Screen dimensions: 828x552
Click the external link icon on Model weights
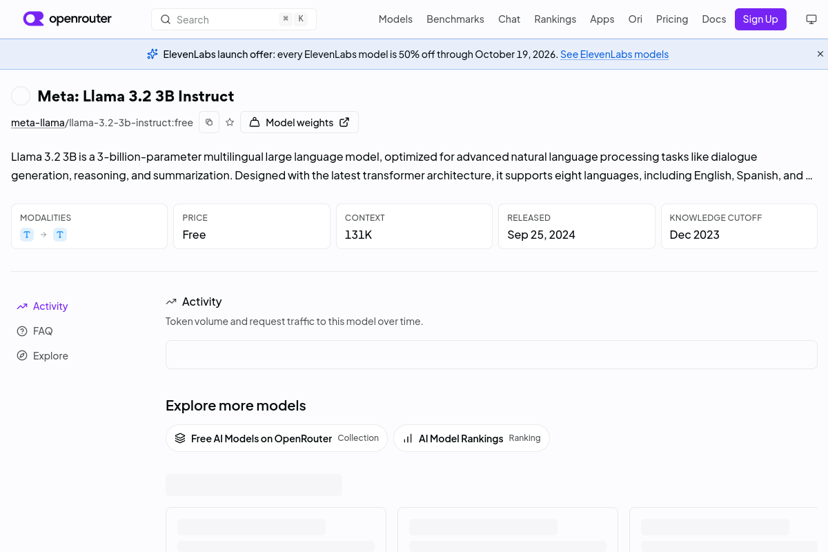[x=344, y=122]
